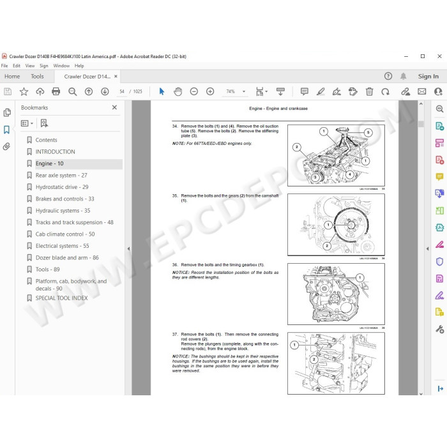The height and width of the screenshot is (447, 447).
Task: Open Brakes and controls - 33 bookmark
Action: tap(64, 199)
